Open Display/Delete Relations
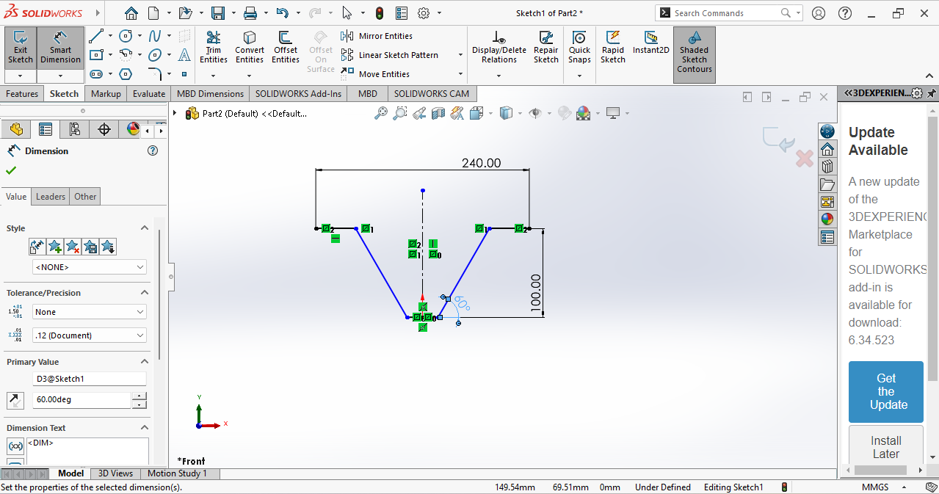The image size is (939, 494). click(499, 48)
